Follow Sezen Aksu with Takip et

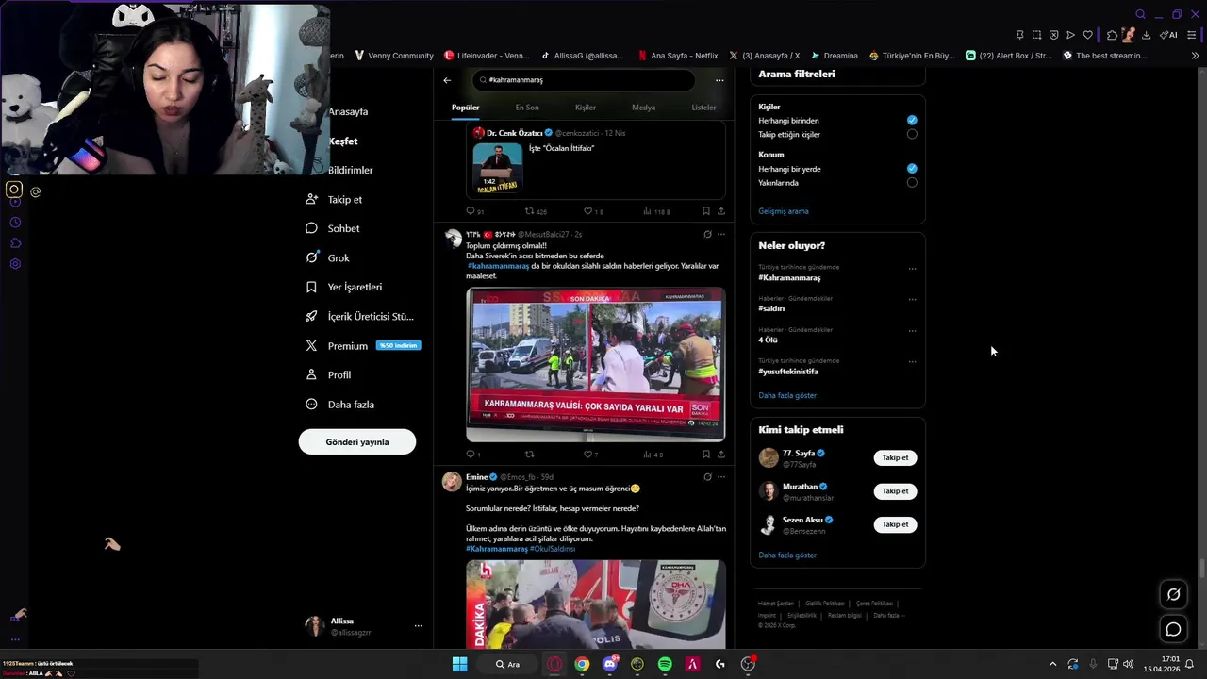tap(895, 524)
